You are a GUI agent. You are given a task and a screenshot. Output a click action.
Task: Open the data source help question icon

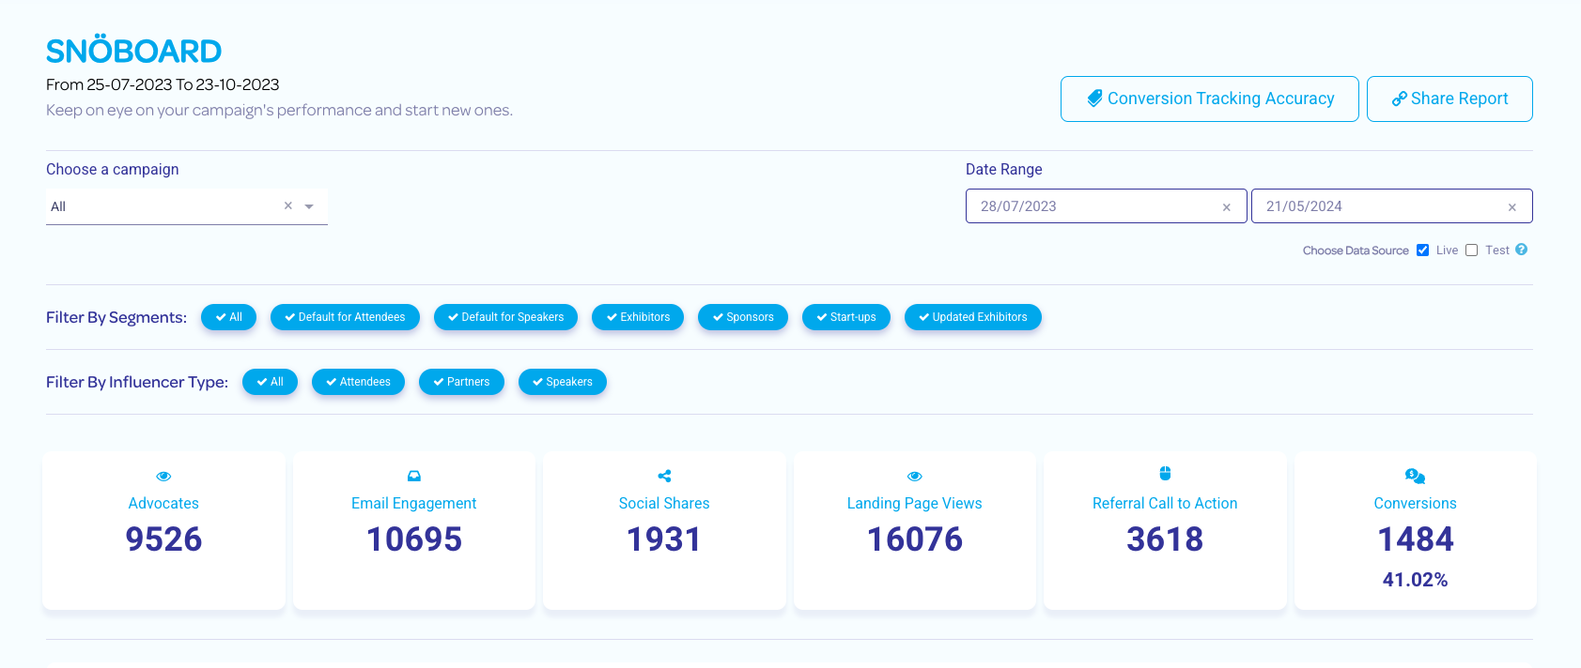point(1522,250)
